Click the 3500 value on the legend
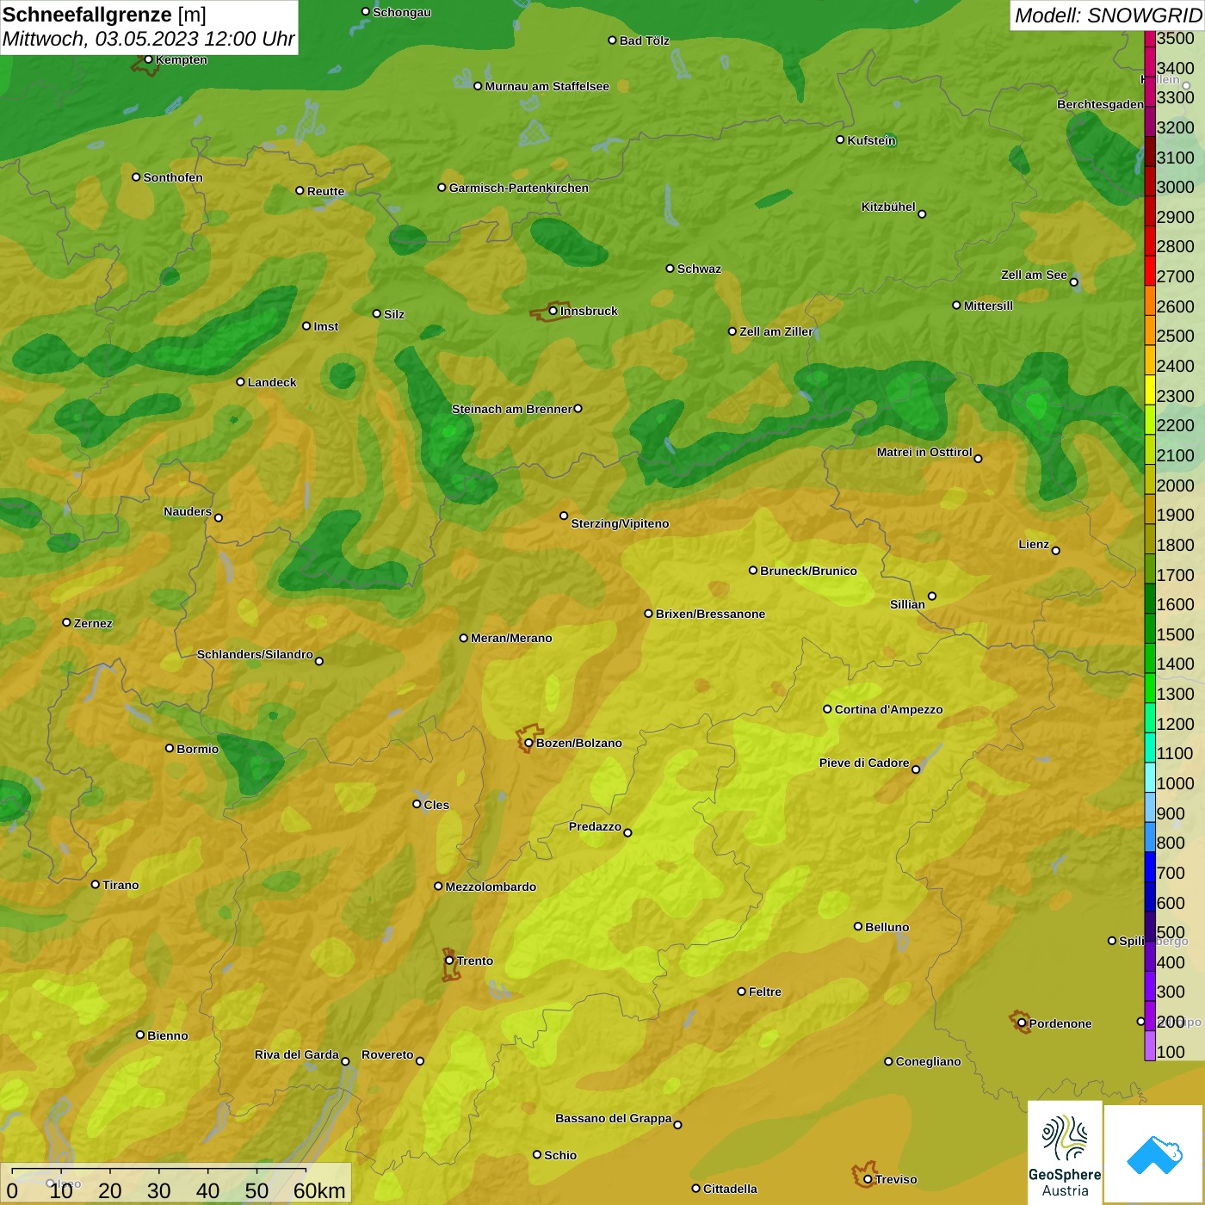This screenshot has height=1205, width=1205. tap(1176, 39)
